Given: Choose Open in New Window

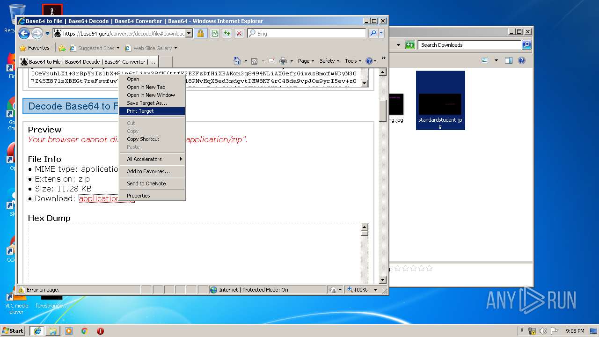Looking at the screenshot, I should pyautogui.click(x=152, y=95).
